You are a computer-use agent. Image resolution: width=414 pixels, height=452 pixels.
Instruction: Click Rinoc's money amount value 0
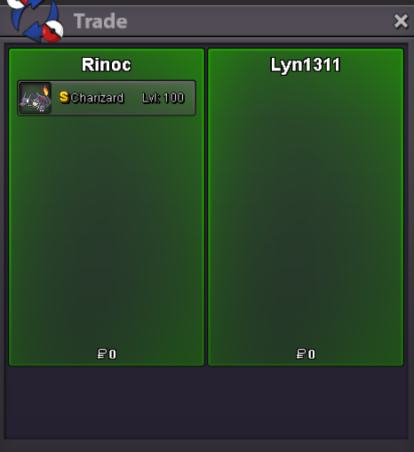pyautogui.click(x=113, y=354)
